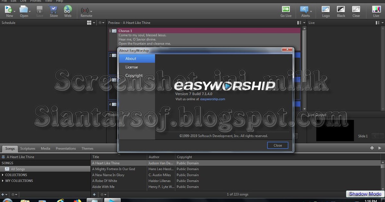Select the Songs tab
Viewport: 385px width, 202px height.
point(10,148)
